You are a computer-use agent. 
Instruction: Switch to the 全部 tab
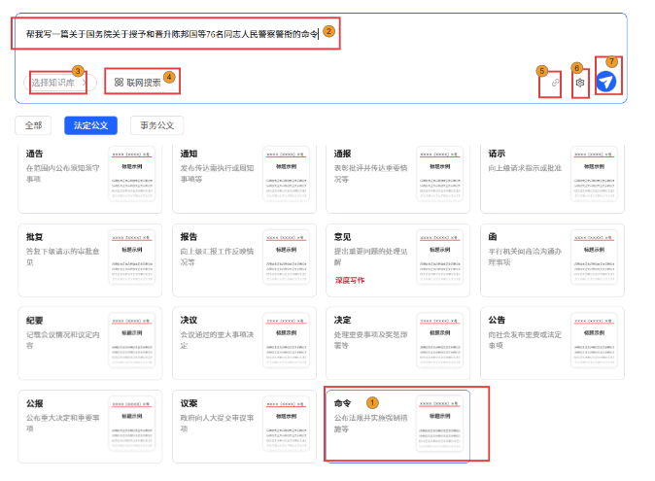point(34,124)
